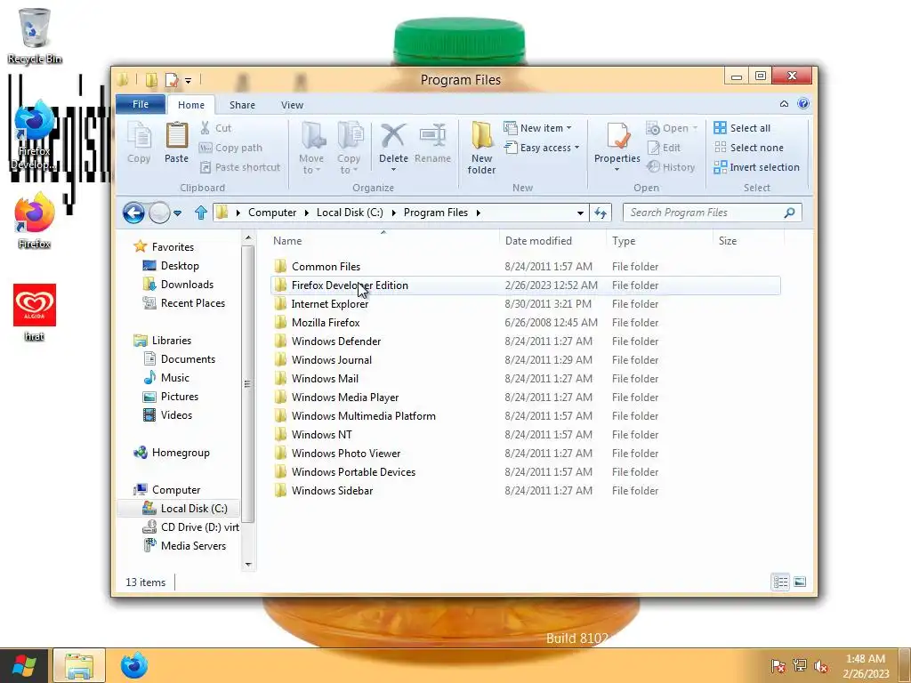Click the Copy ribbon button
The height and width of the screenshot is (683, 911).
click(x=139, y=143)
